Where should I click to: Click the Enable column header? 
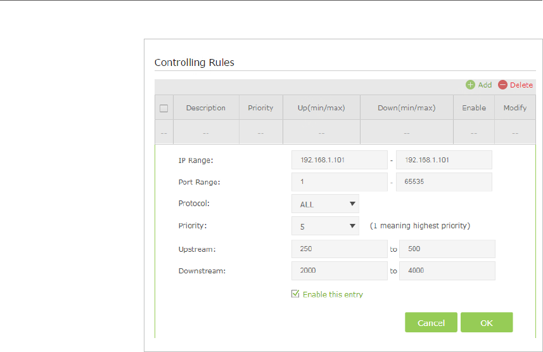click(474, 108)
